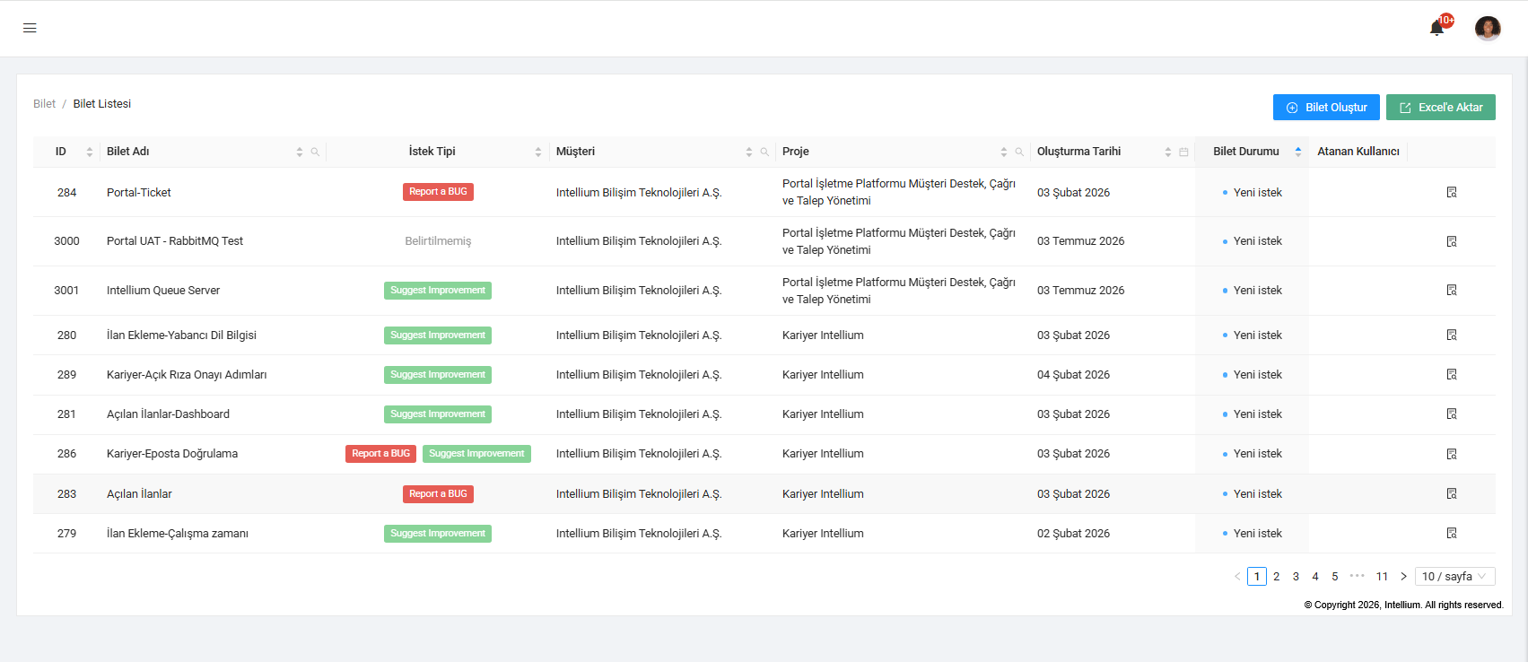Click Report a BUG tag for Kariyer-Eposta Doğrulama

[x=380, y=454]
